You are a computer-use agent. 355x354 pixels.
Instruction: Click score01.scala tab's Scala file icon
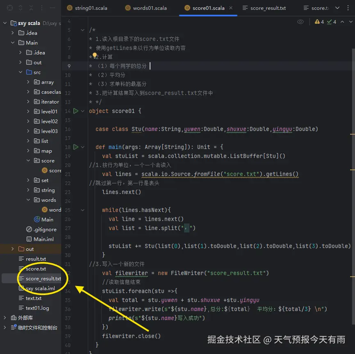187,8
